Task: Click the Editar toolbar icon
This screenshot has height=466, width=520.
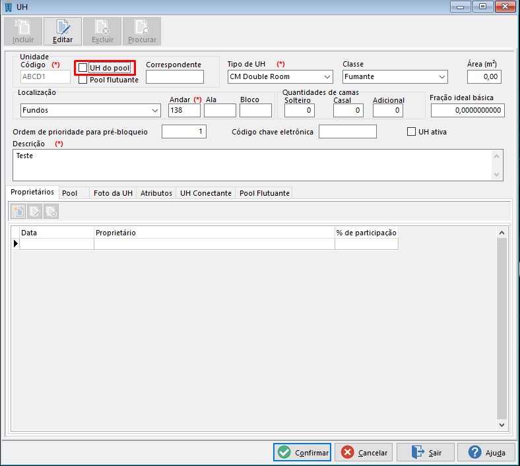Action: coord(63,32)
